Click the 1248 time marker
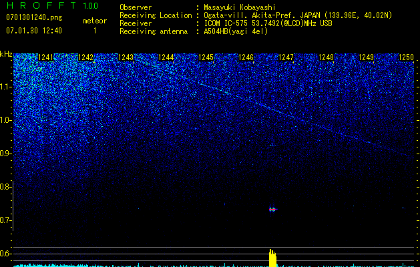The width and height of the screenshot is (420, 267). [327, 57]
